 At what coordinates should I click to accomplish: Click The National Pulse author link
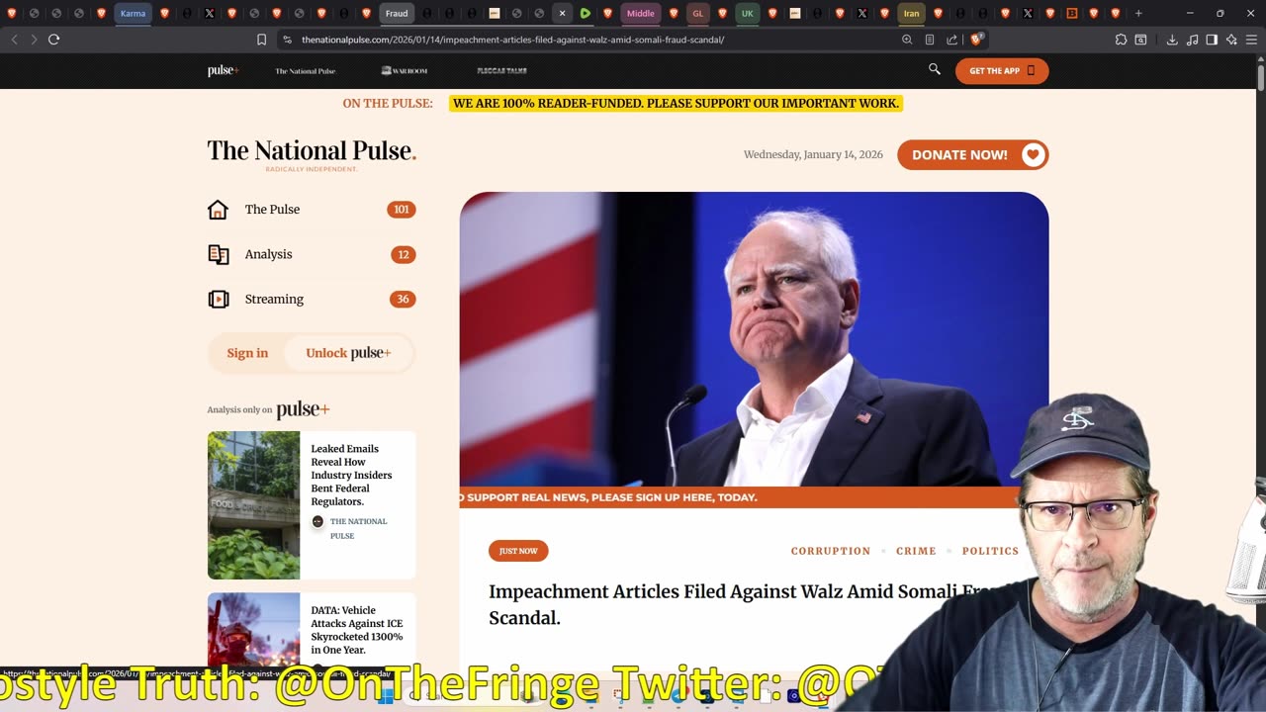[x=358, y=528]
